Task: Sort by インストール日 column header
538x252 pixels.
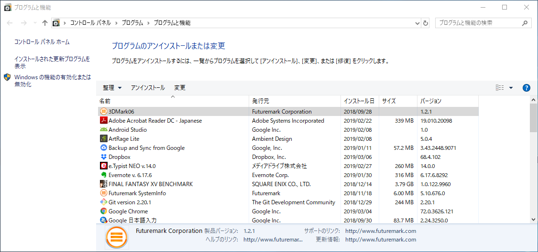Action: [x=360, y=101]
